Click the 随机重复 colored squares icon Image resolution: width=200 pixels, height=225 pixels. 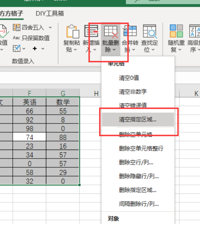(x=176, y=31)
